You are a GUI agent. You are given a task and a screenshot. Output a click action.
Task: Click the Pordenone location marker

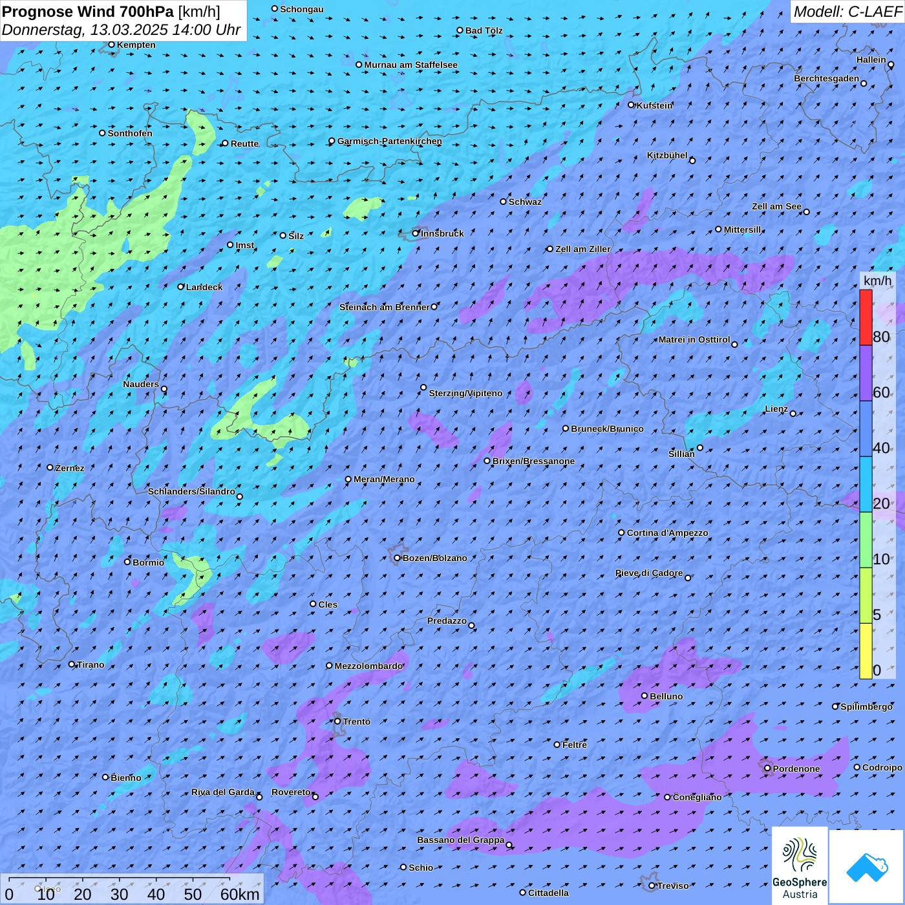pos(767,769)
